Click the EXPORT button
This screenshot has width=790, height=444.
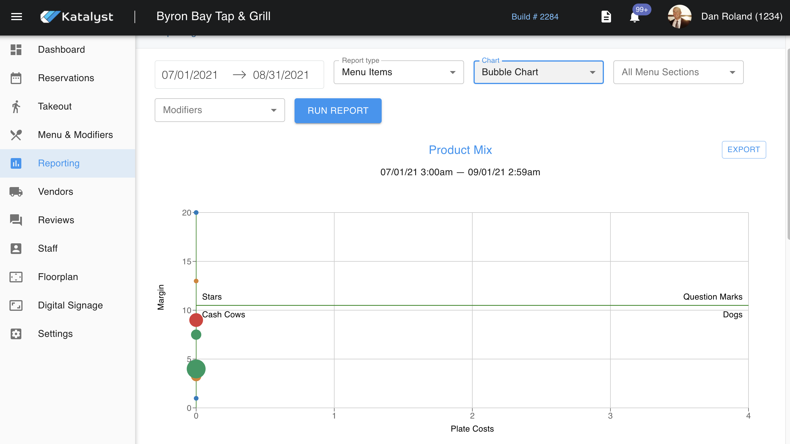point(743,150)
